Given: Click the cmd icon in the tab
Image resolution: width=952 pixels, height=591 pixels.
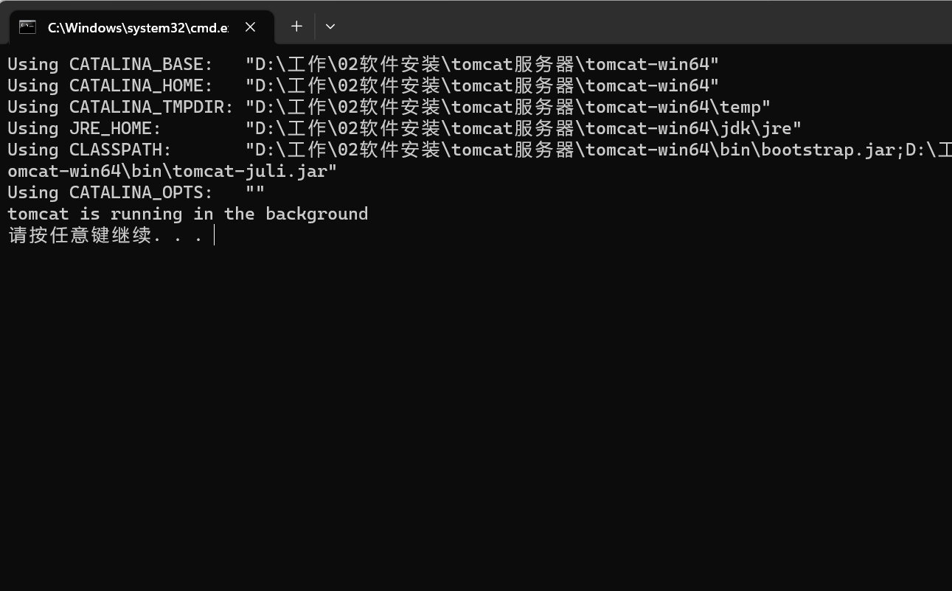Looking at the screenshot, I should click(x=27, y=27).
